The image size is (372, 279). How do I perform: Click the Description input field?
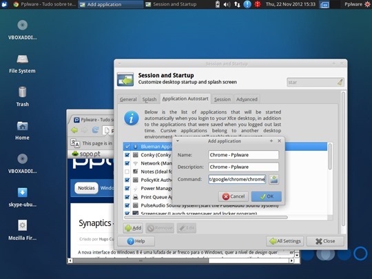point(243,167)
